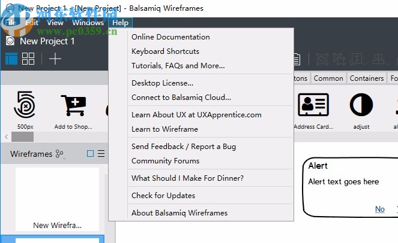Screen dimensions: 398x243
Task: Open the Common controls tab
Action: pyautogui.click(x=328, y=78)
